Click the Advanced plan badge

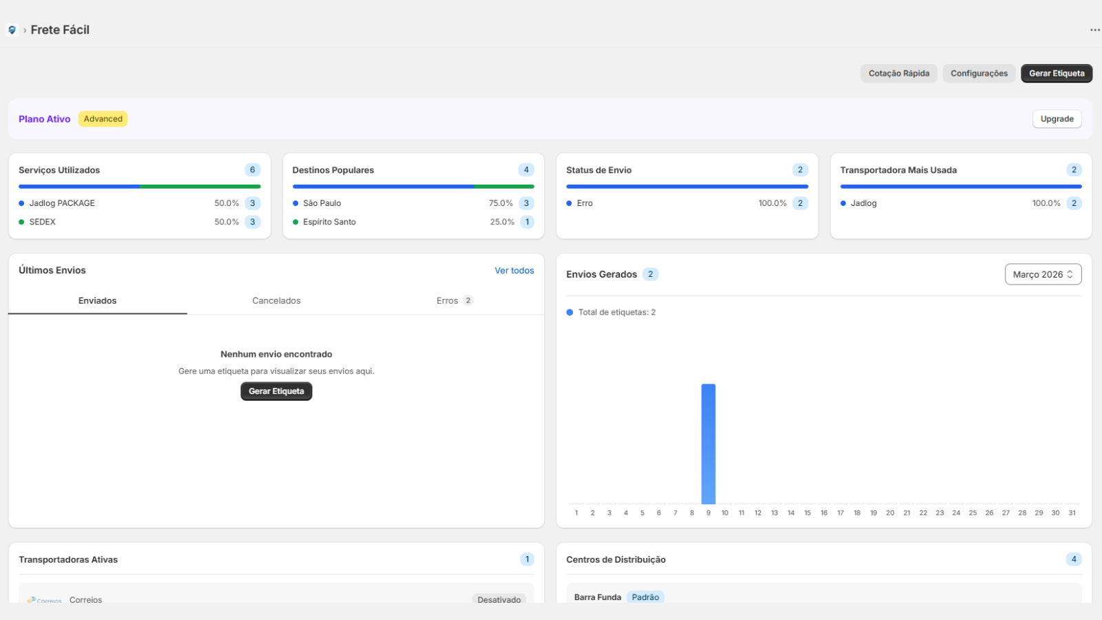tap(103, 119)
